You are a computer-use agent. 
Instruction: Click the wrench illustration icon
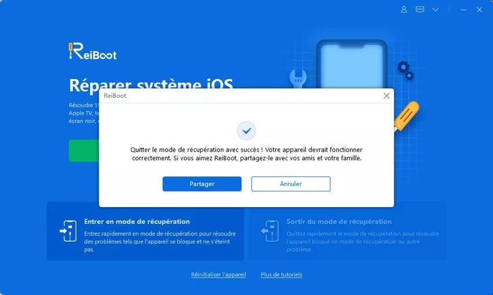(298, 78)
